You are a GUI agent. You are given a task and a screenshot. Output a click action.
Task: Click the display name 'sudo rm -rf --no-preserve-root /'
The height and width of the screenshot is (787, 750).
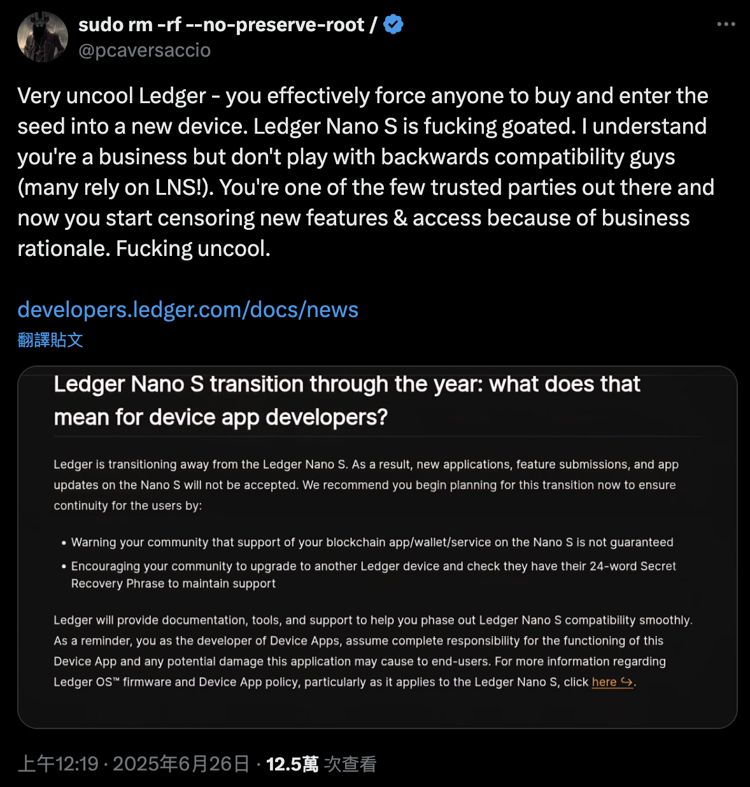(226, 24)
